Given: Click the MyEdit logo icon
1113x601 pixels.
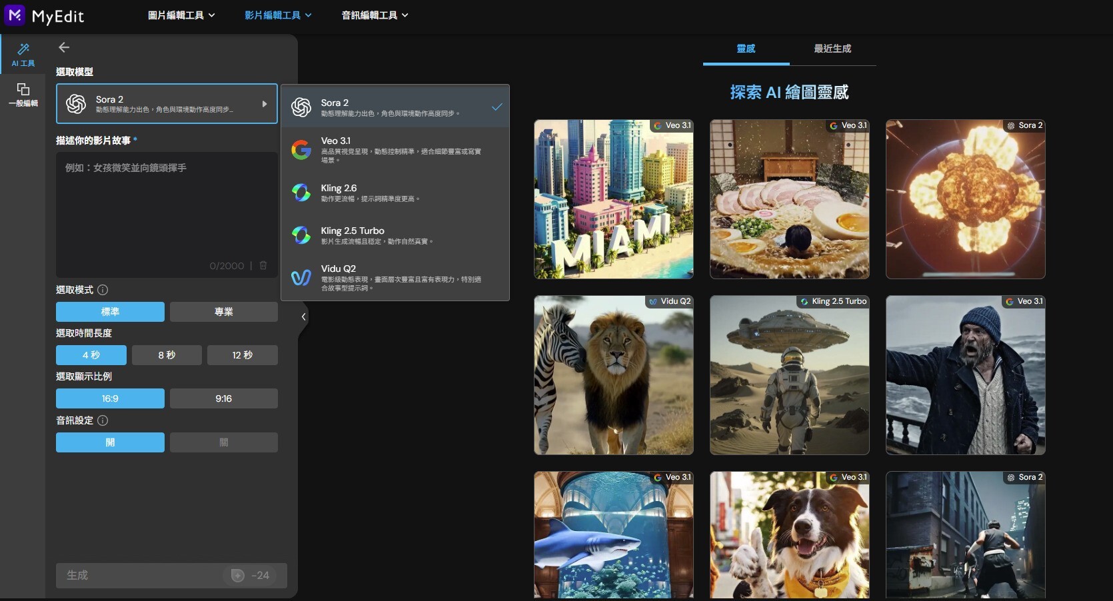Looking at the screenshot, I should tap(15, 15).
